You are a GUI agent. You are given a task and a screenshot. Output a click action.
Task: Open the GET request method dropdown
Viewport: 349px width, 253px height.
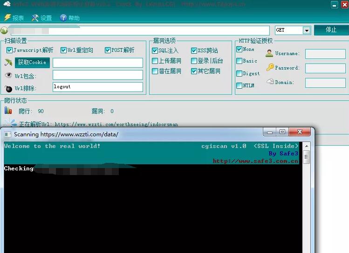coord(307,30)
